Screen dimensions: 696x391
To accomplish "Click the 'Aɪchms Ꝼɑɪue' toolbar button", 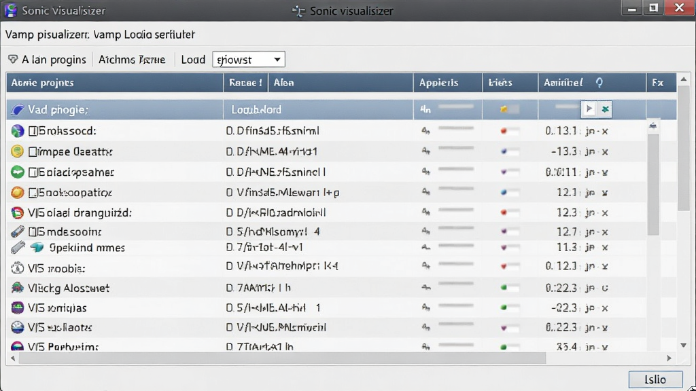I will [132, 60].
